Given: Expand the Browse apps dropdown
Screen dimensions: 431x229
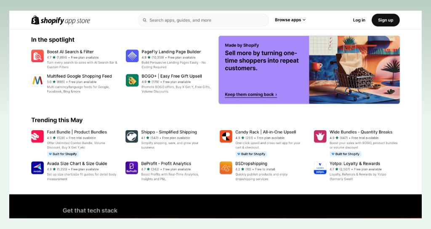Looking at the screenshot, I should [x=290, y=20].
